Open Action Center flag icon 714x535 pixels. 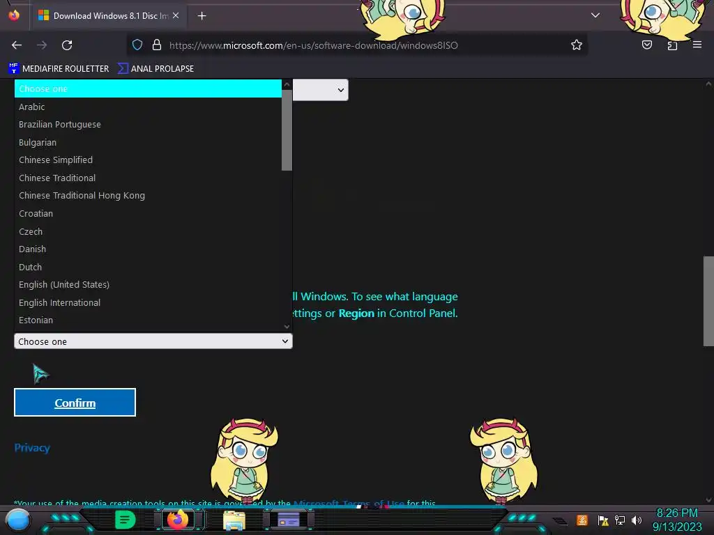[603, 520]
